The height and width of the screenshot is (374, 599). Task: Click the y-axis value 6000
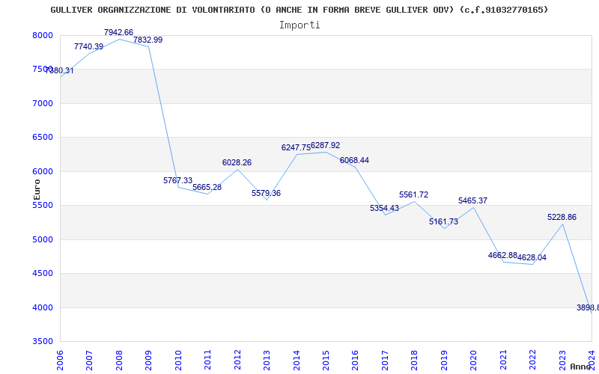[43, 172]
